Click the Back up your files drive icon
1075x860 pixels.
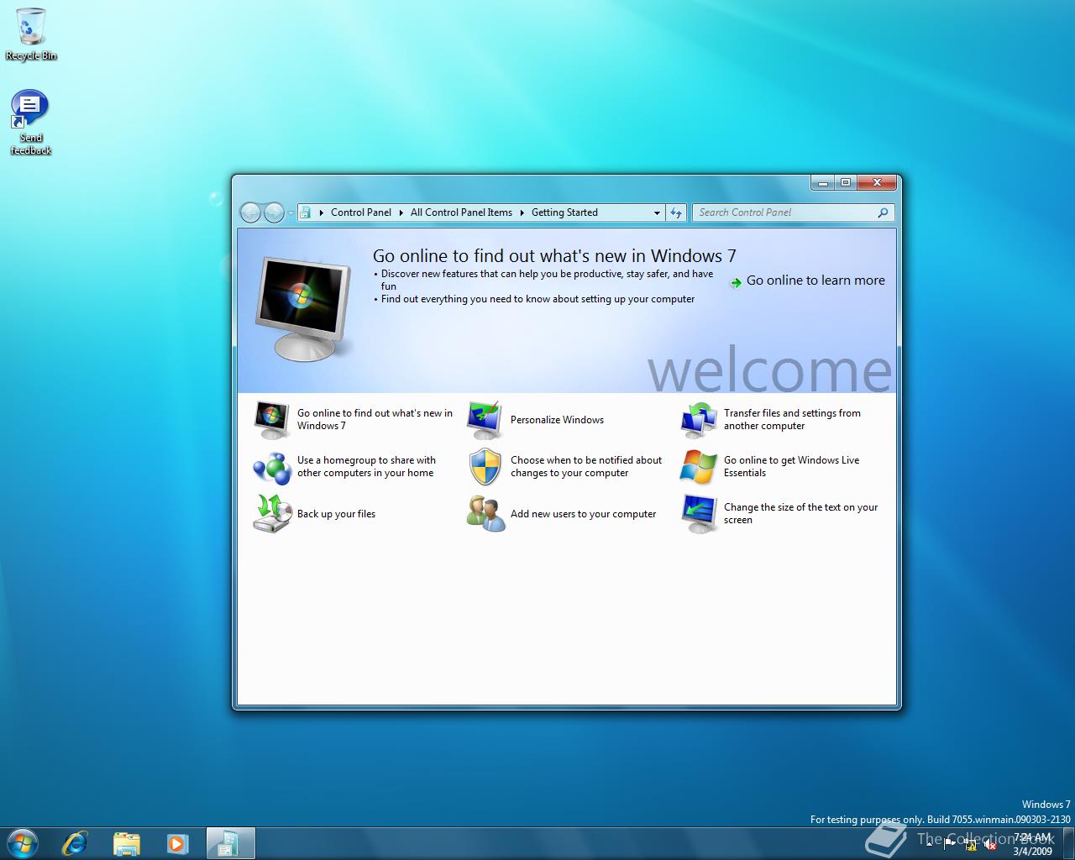pos(272,513)
